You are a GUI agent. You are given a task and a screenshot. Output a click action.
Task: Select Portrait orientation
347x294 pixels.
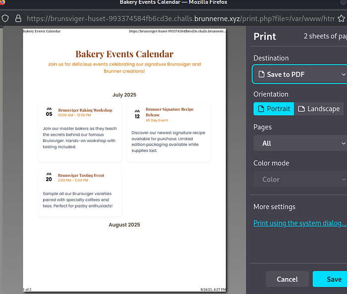[x=273, y=109]
